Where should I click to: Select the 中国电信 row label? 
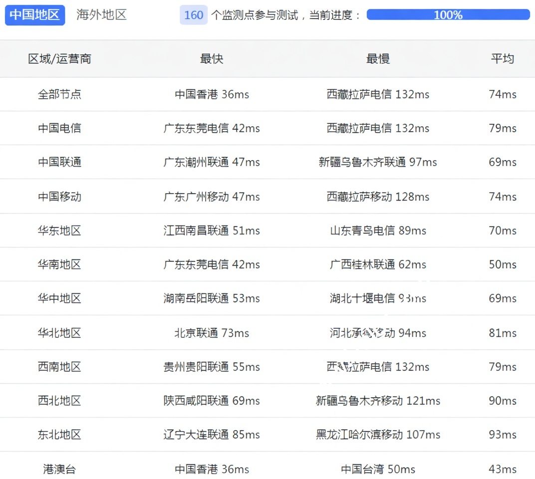click(x=59, y=128)
